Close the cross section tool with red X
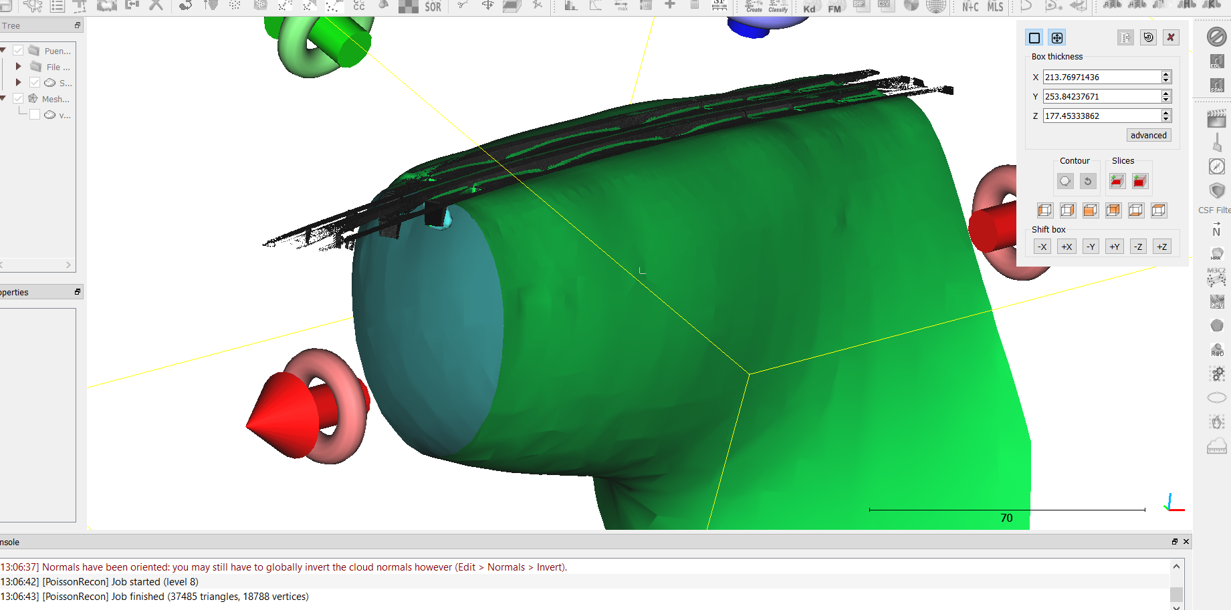This screenshot has height=610, width=1231. pos(1171,37)
